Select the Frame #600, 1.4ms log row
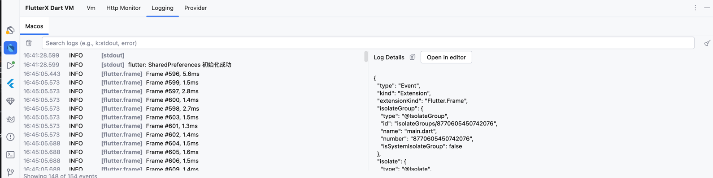Viewport: 713px width, 178px height. coord(193,100)
